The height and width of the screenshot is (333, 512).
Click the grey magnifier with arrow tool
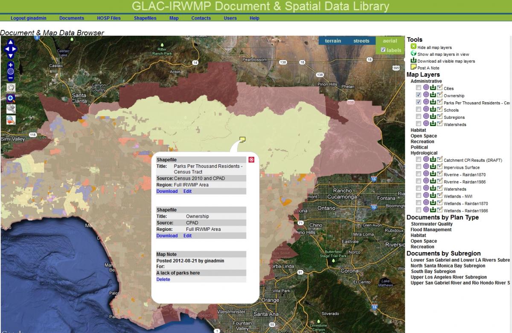pos(11,109)
